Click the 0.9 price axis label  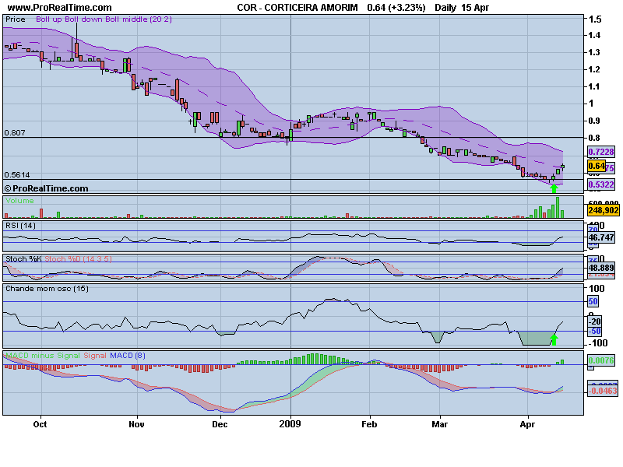[595, 121]
